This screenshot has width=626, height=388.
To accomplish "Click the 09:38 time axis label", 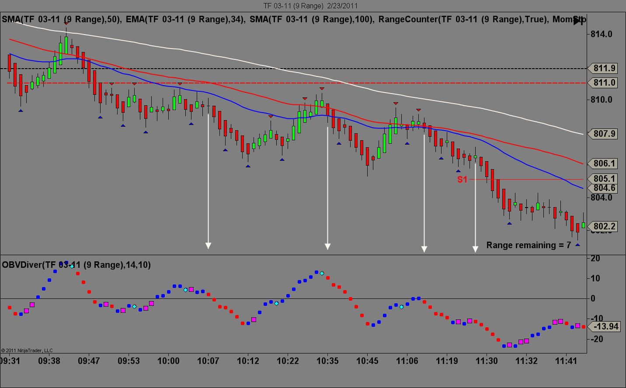I will [x=49, y=361].
